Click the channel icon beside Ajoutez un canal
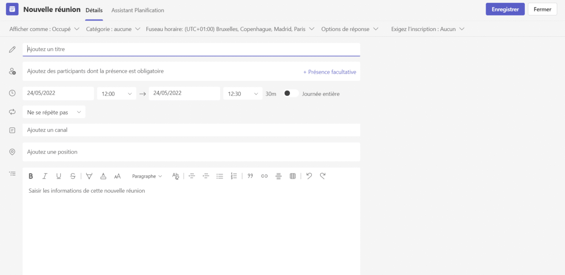The width and height of the screenshot is (565, 275). tap(12, 130)
